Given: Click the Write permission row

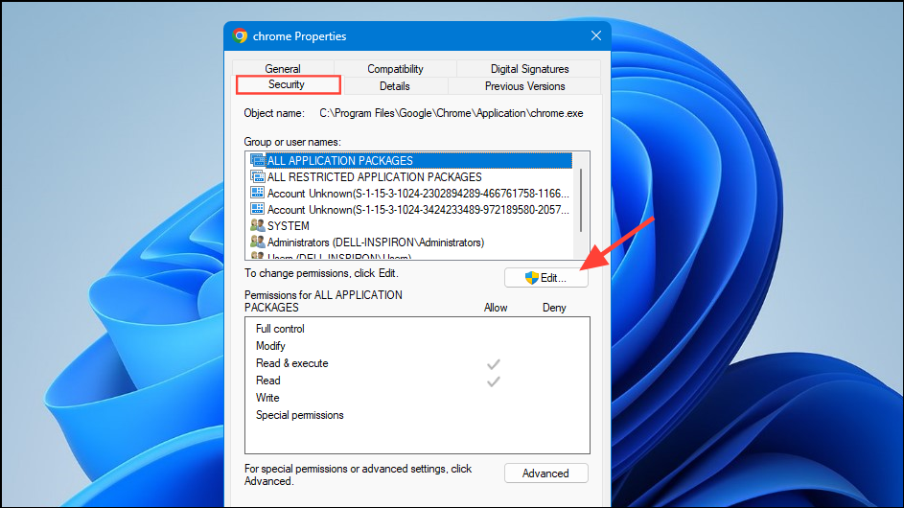Looking at the screenshot, I should 416,398.
